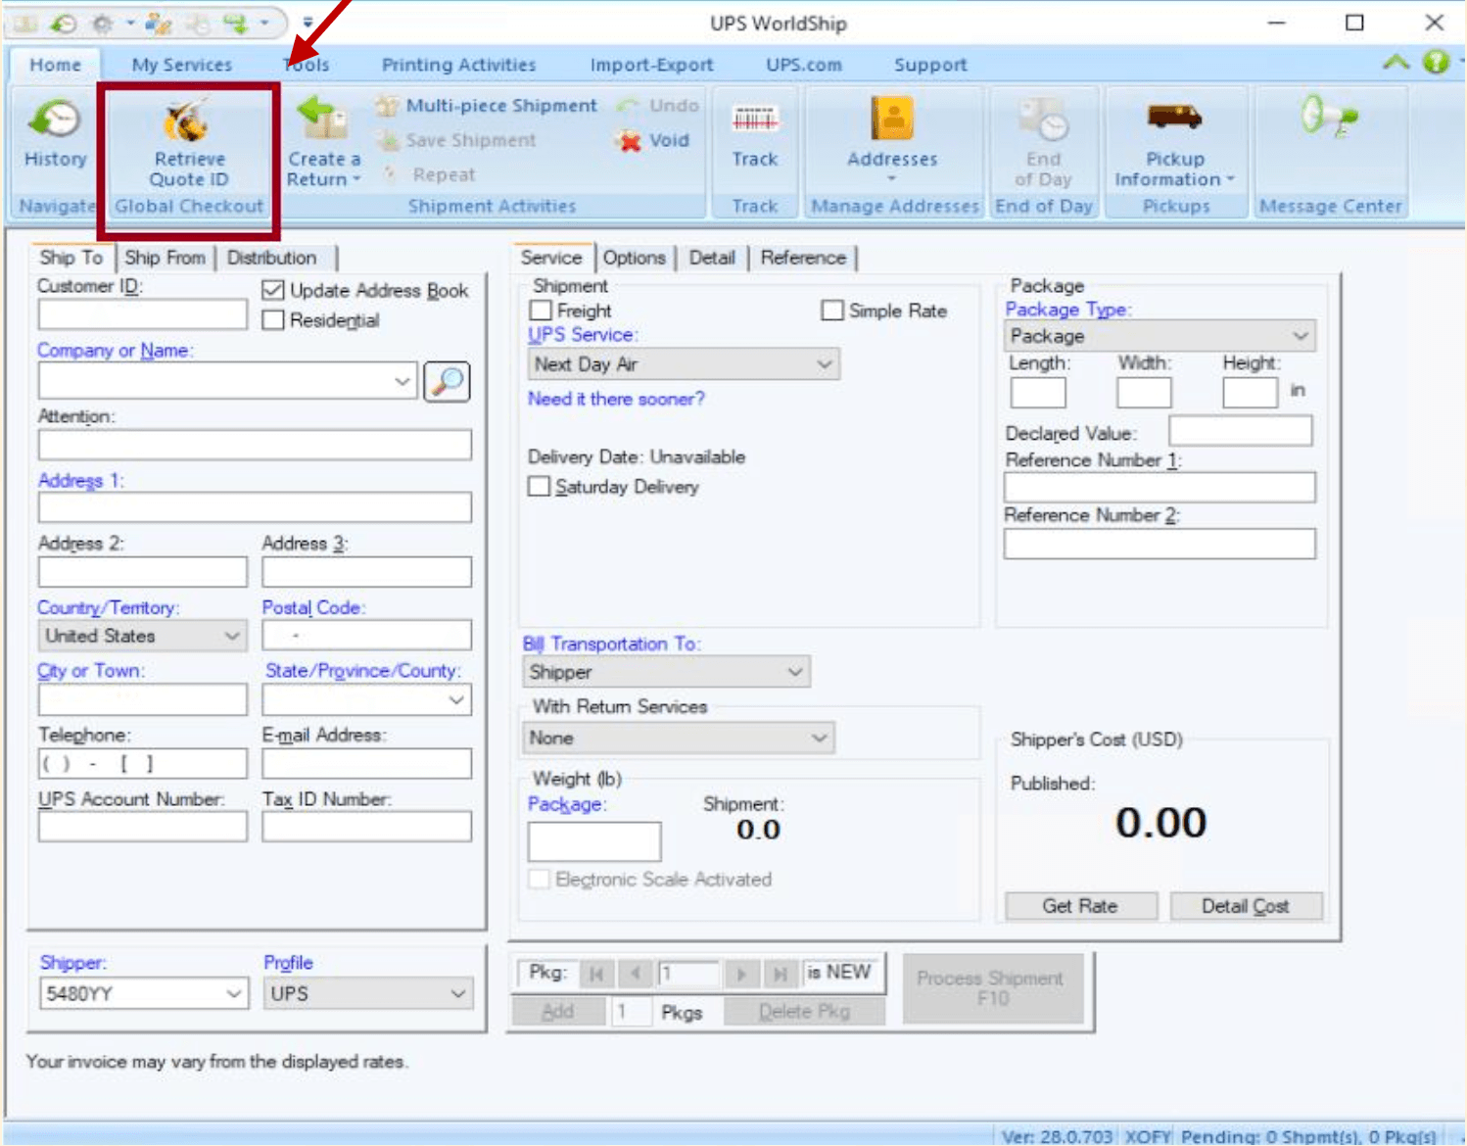Open the Detail tab
Viewport: 1467px width, 1146px height.
[x=712, y=258]
